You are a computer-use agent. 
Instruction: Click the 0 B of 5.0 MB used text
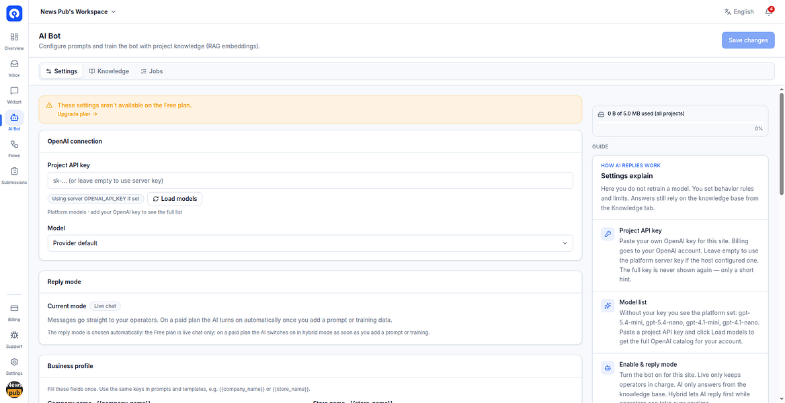pos(646,114)
